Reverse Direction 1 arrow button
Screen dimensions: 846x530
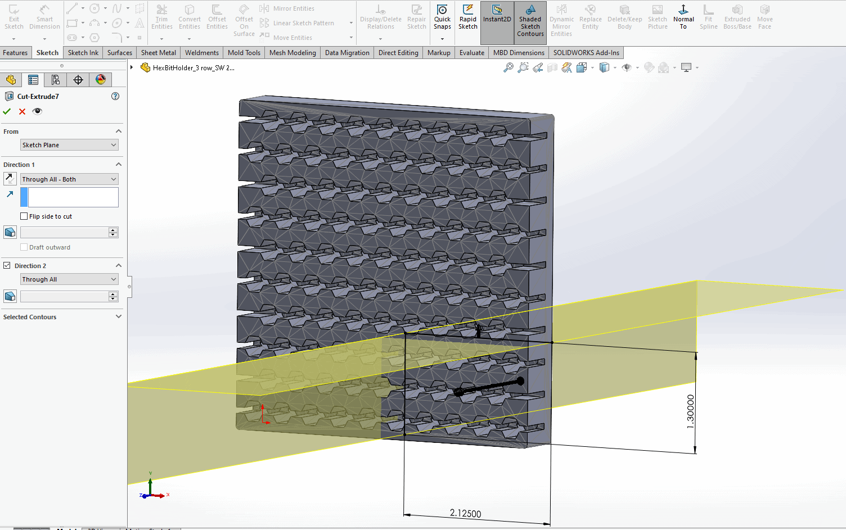10,179
